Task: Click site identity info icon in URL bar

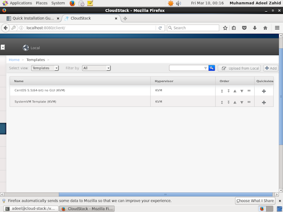Action: [21, 28]
